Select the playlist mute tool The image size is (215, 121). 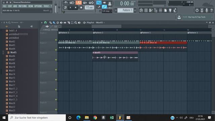point(61,23)
